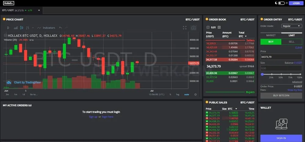The height and width of the screenshot is (142, 305).
Task: Click the sun light-theme icon
Action: coord(286,3)
